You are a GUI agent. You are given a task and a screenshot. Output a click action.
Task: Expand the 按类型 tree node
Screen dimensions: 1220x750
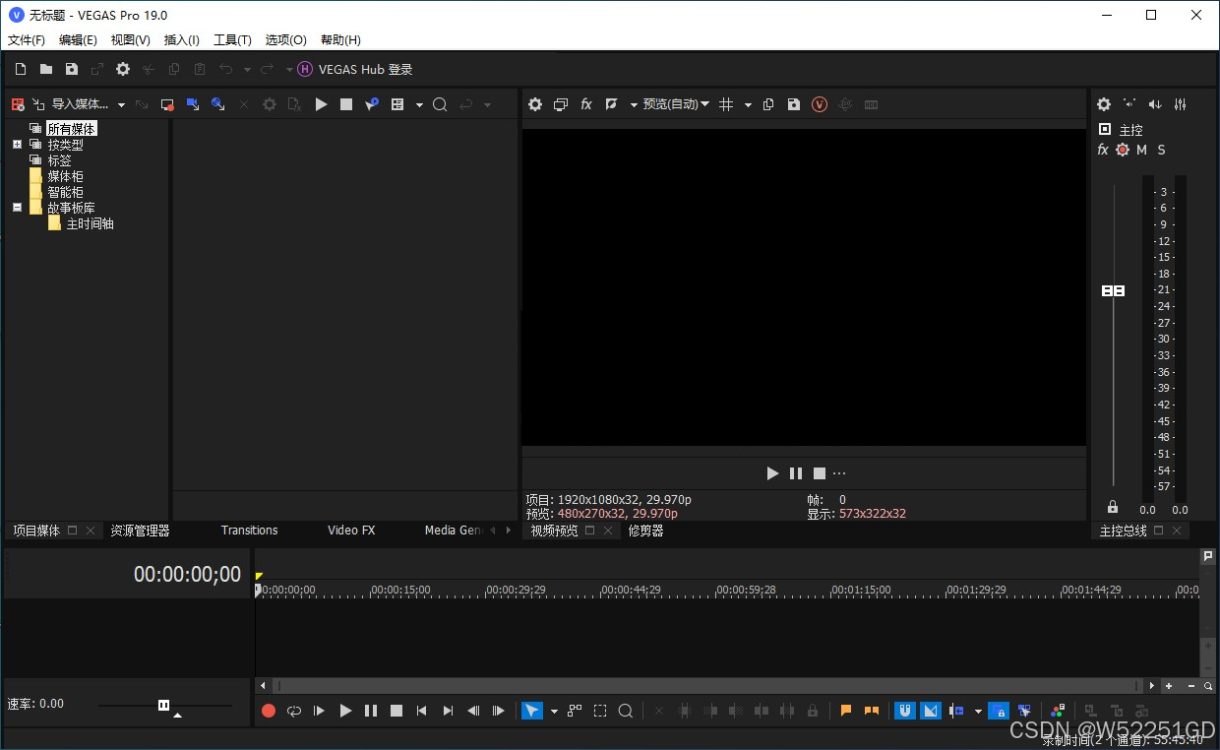17,145
